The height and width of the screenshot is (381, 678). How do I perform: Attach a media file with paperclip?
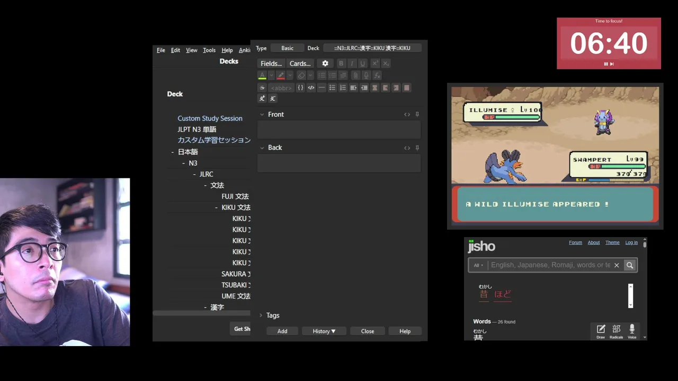[355, 76]
